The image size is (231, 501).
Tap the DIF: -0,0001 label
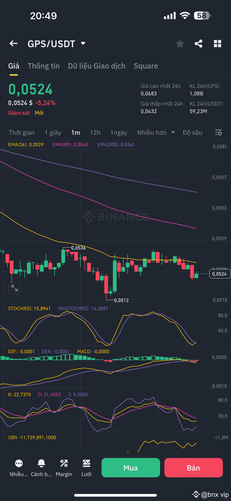coord(21,351)
